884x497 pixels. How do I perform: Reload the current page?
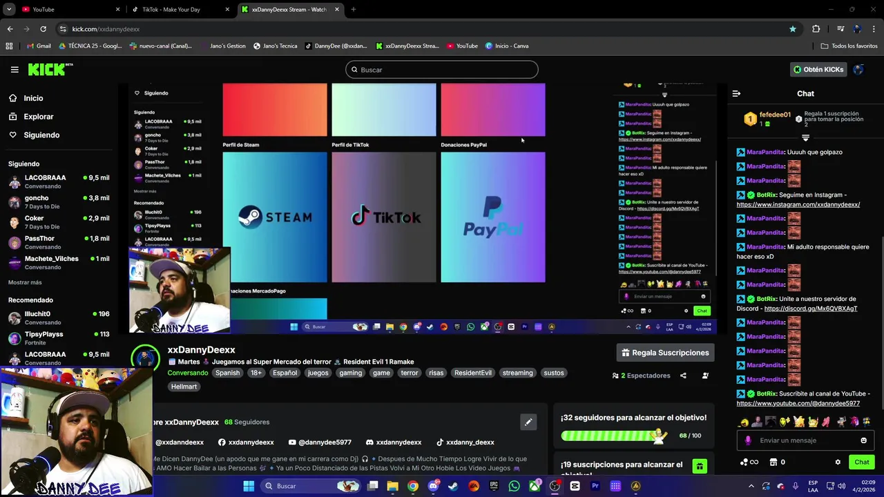(x=43, y=29)
